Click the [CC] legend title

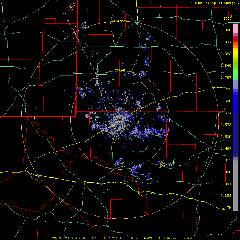(x=227, y=18)
